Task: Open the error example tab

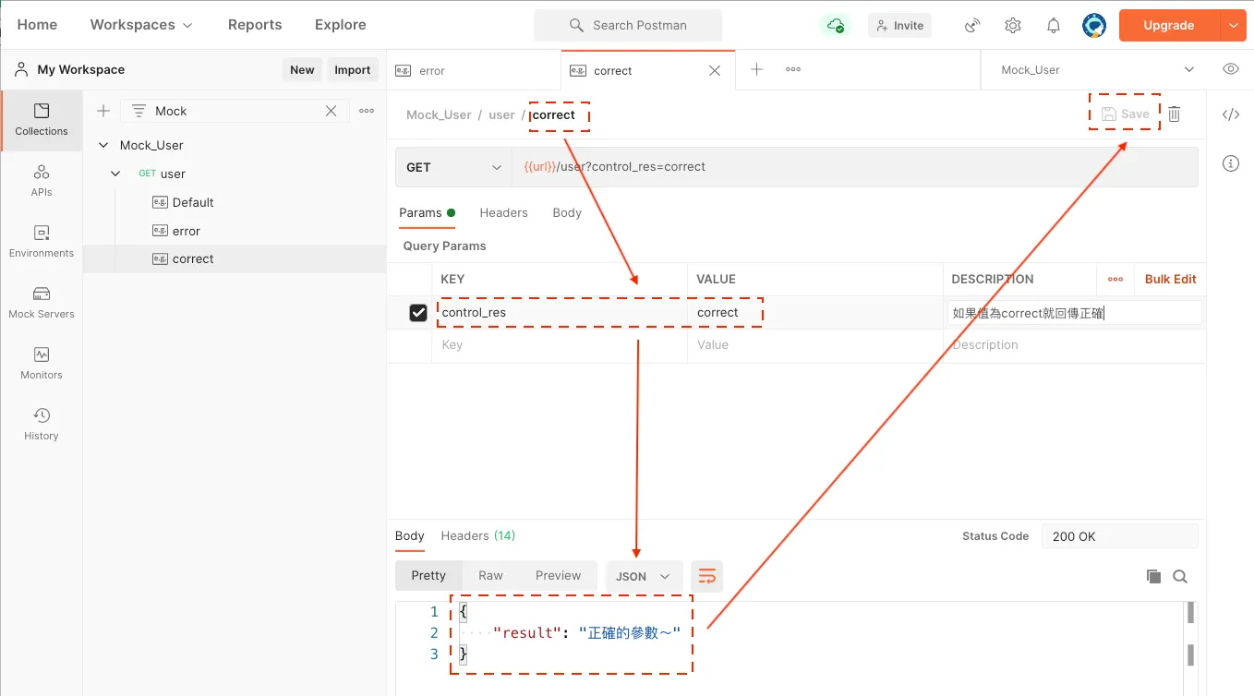Action: click(x=474, y=70)
